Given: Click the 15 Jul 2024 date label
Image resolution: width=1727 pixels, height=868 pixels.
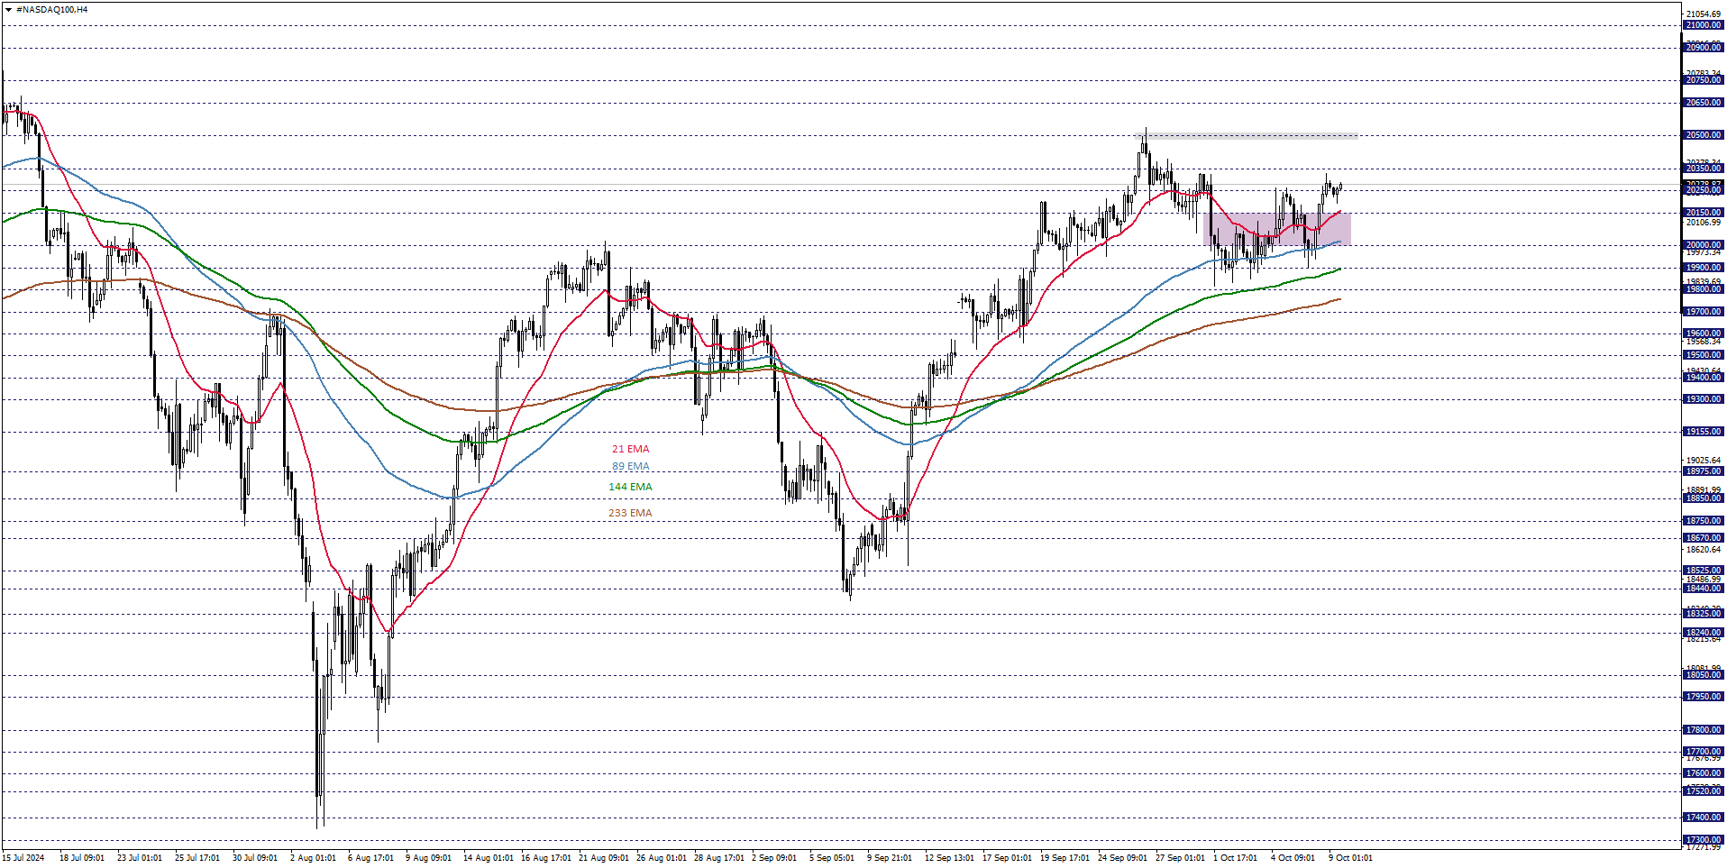Looking at the screenshot, I should point(23,858).
